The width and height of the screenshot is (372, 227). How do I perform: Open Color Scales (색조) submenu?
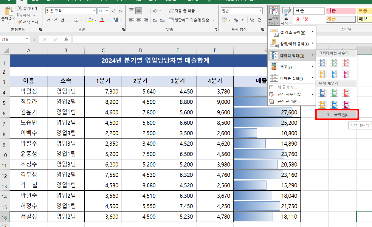(x=292, y=67)
